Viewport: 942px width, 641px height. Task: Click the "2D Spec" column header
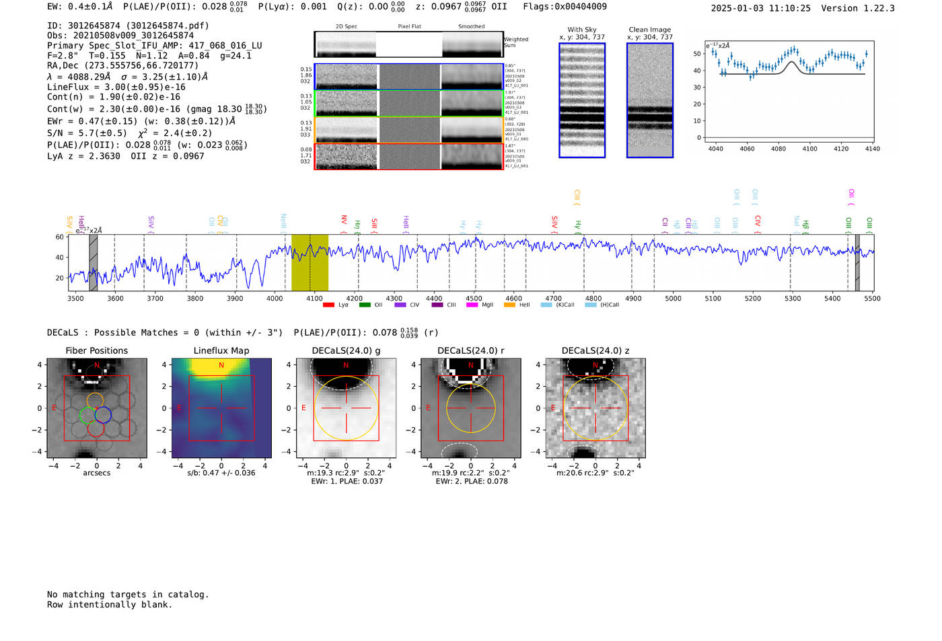point(347,27)
